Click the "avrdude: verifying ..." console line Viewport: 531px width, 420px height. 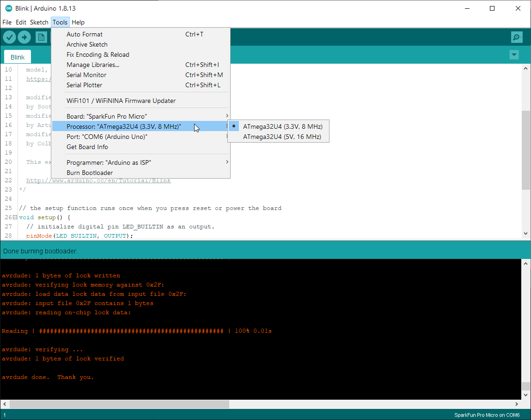point(43,349)
